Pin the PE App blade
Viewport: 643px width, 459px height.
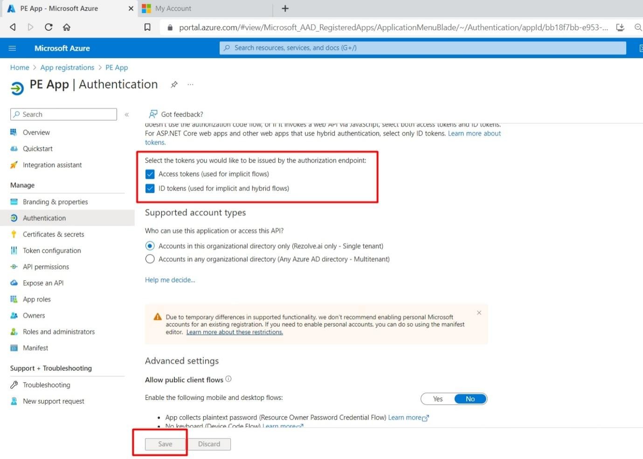click(x=174, y=84)
